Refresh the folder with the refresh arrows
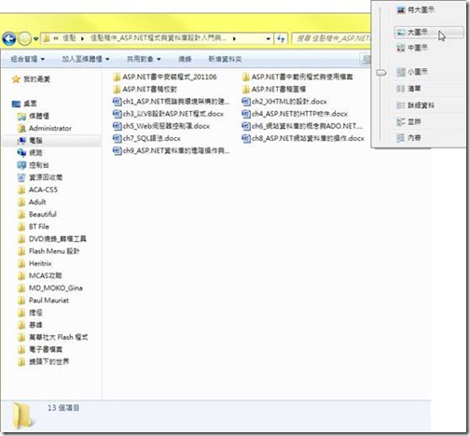 (x=281, y=39)
